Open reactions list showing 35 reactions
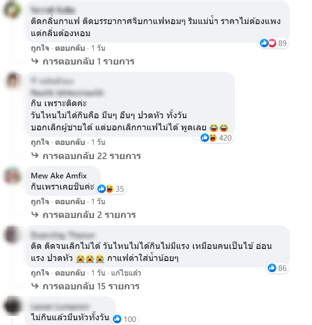 tap(111, 189)
